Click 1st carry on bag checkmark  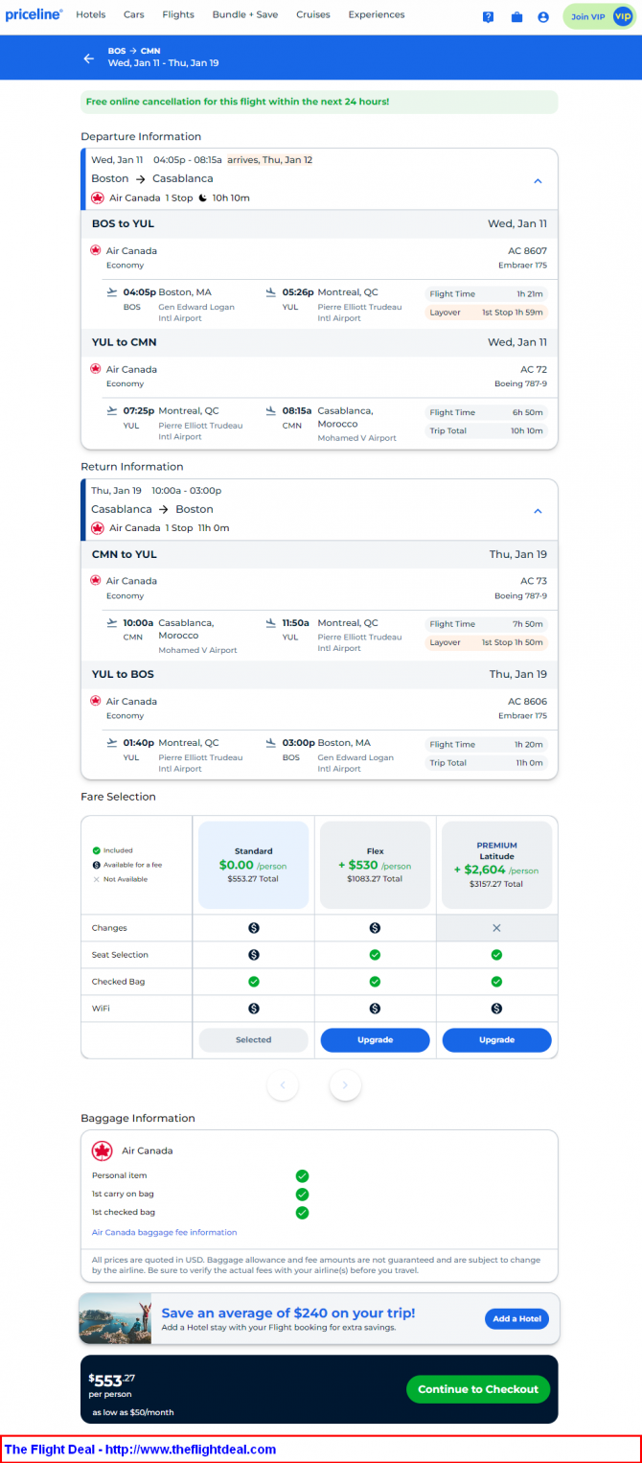pos(302,1195)
